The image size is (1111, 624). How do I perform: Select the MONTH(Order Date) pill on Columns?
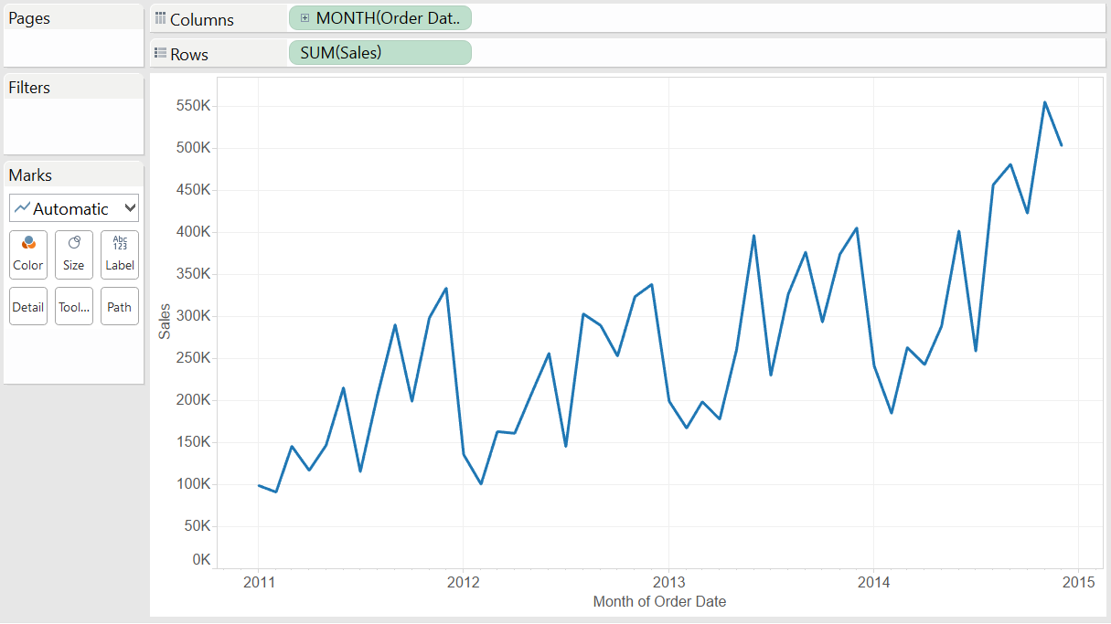click(x=384, y=17)
